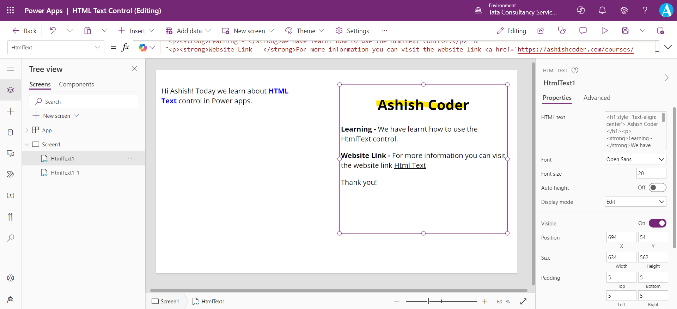Click the Share icon in toolbar
The width and height of the screenshot is (677, 309).
coord(541,31)
